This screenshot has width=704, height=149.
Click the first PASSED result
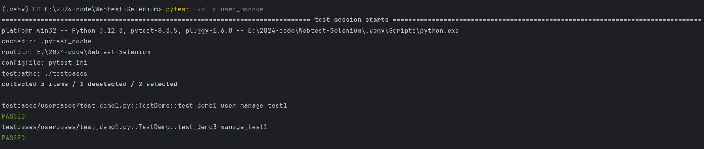pos(13,116)
